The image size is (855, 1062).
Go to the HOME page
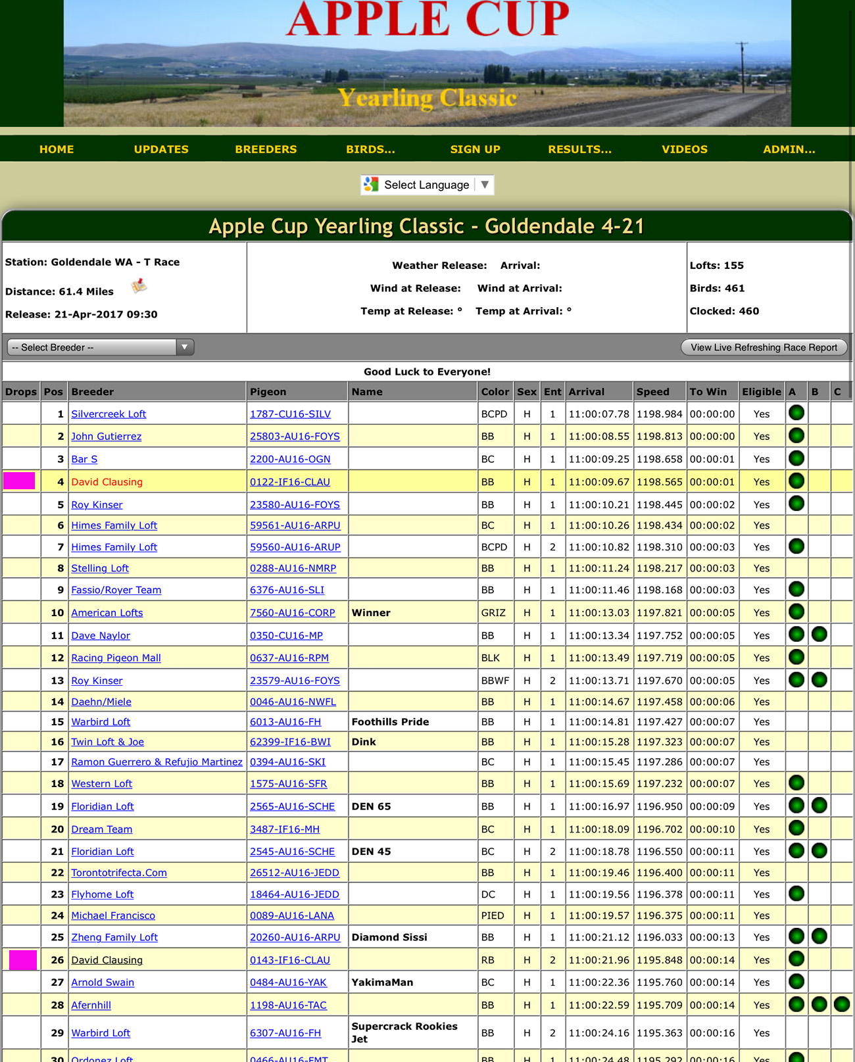point(57,149)
